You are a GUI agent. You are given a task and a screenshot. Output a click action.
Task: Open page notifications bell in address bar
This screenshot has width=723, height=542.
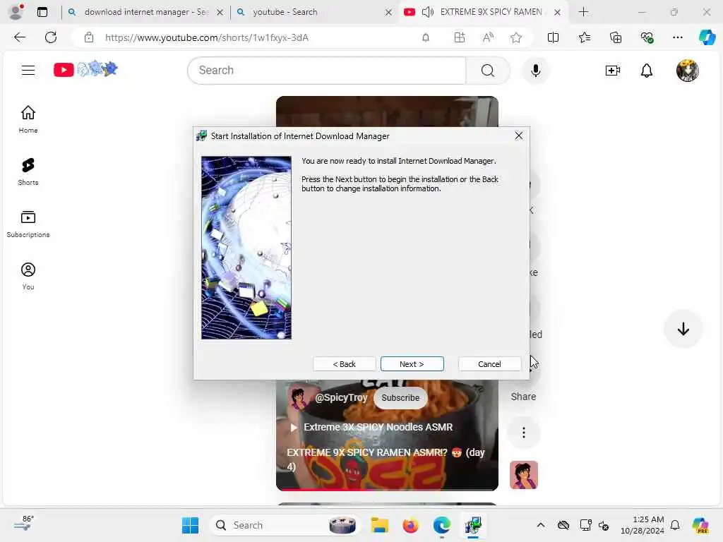pyautogui.click(x=426, y=37)
